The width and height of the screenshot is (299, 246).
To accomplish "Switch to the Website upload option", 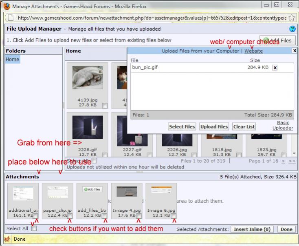I will 253,51.
